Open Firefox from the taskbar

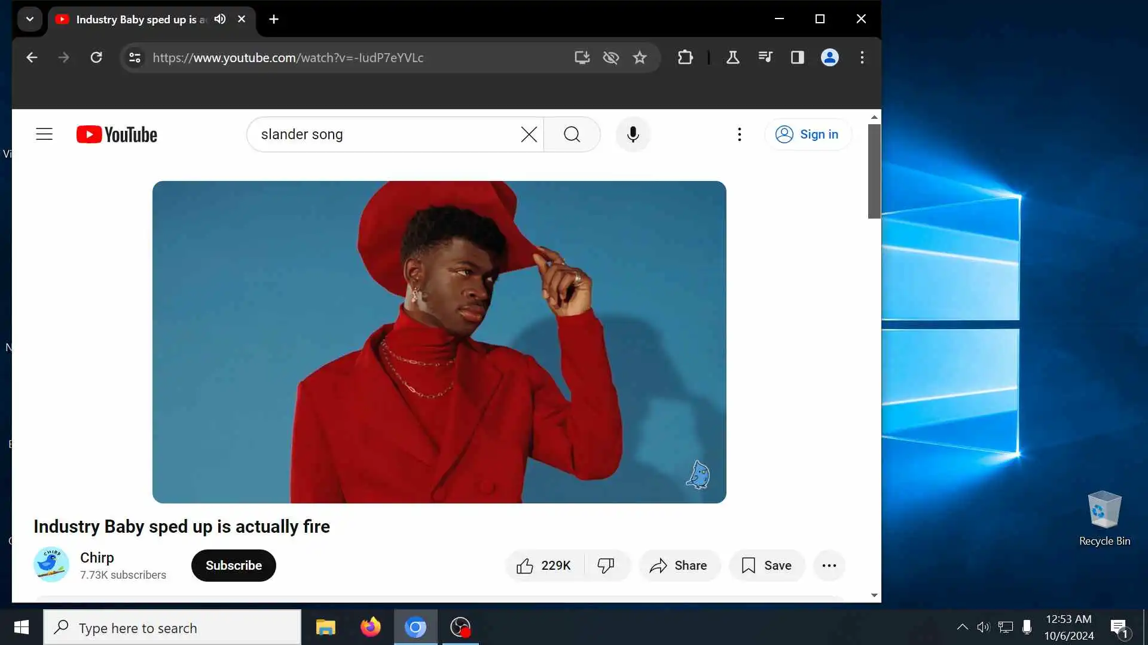(370, 628)
